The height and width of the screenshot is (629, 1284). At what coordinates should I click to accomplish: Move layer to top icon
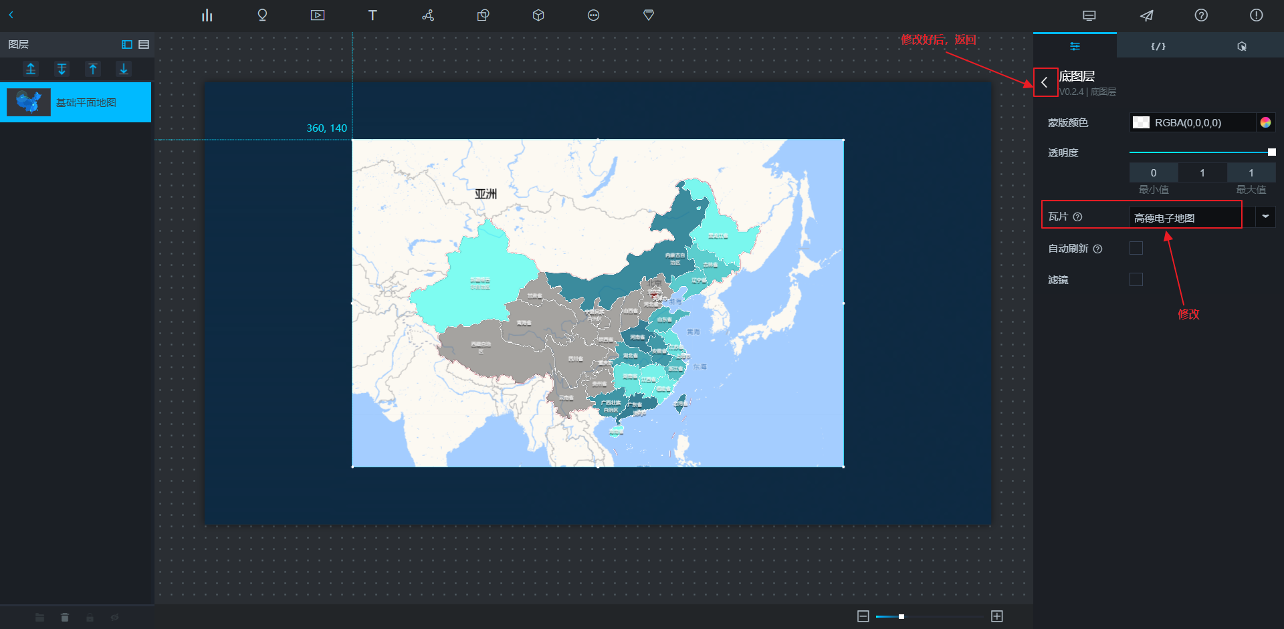pyautogui.click(x=31, y=69)
